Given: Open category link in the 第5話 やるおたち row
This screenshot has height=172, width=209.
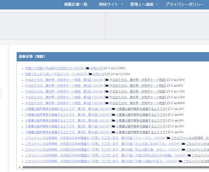Looking at the screenshot, I should tap(137, 80).
